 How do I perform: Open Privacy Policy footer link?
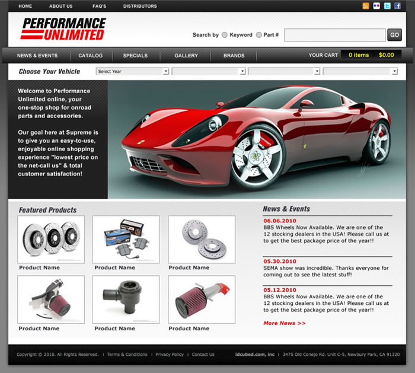(x=170, y=355)
